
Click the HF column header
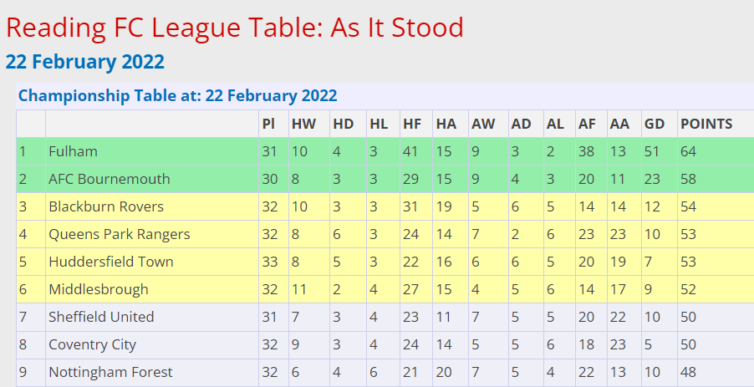(x=411, y=124)
